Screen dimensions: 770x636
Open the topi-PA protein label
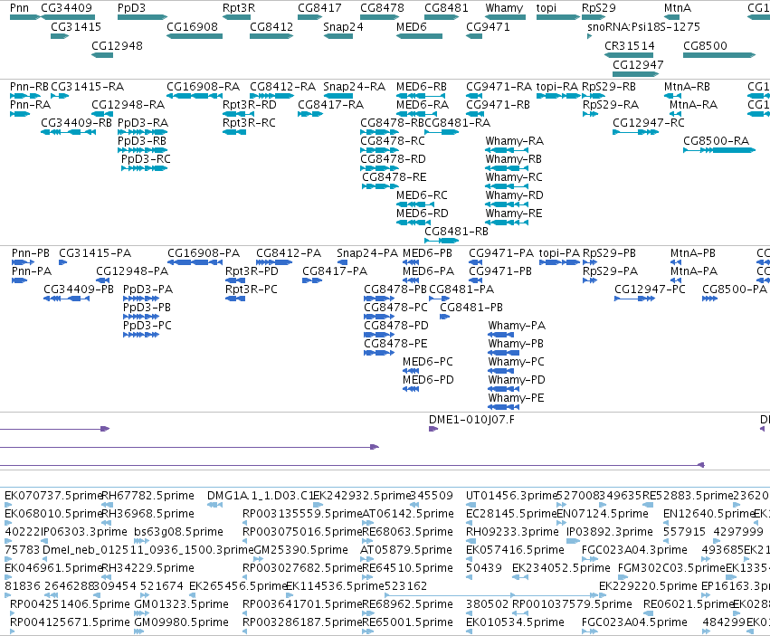[x=559, y=253]
